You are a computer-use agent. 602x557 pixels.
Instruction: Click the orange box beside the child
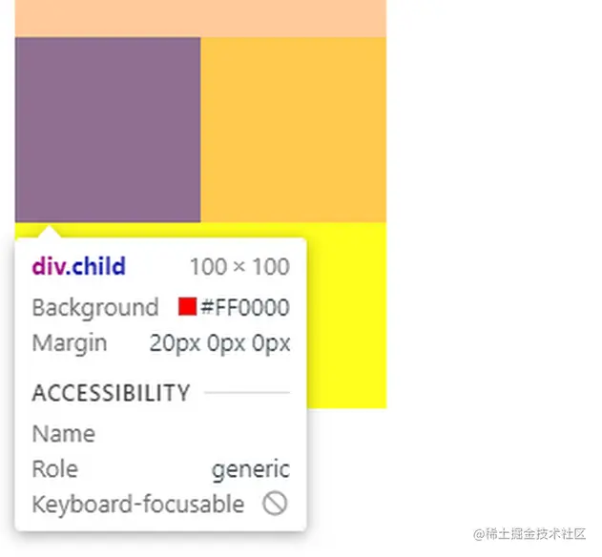pos(293,130)
